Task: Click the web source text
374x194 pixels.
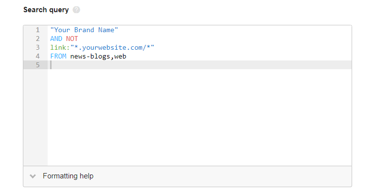Action: [x=120, y=57]
